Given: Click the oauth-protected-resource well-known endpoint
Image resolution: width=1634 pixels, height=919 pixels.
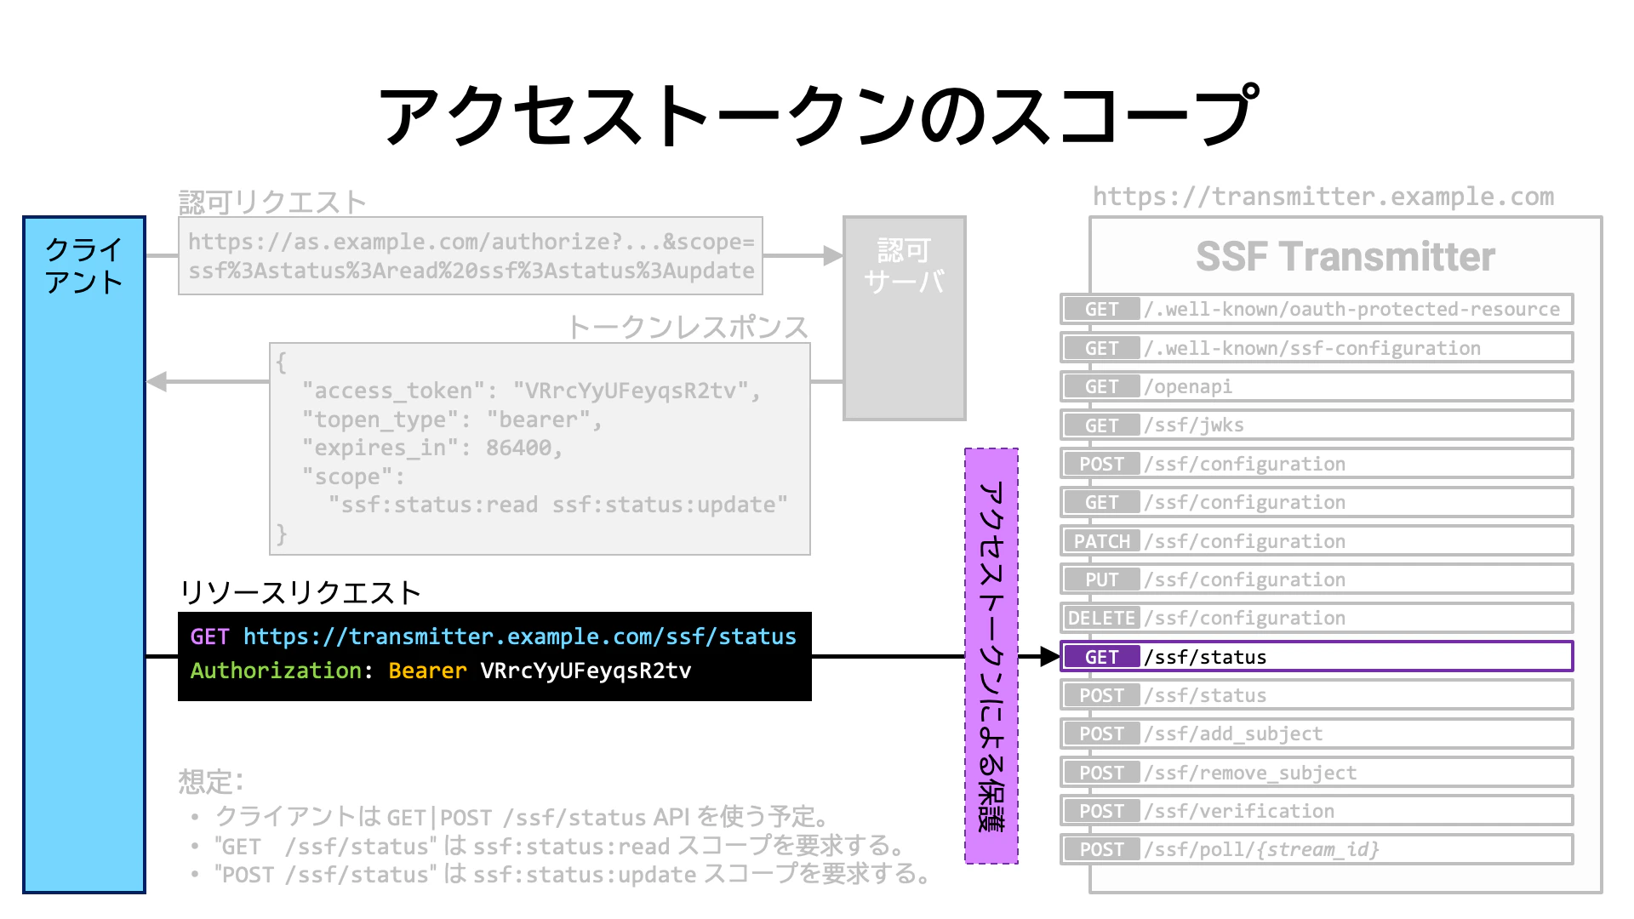Looking at the screenshot, I should coord(1316,309).
